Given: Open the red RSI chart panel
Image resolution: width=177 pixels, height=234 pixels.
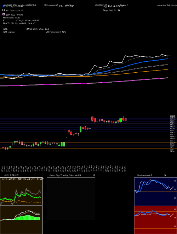Looking at the screenshot, I should (x=155, y=220).
